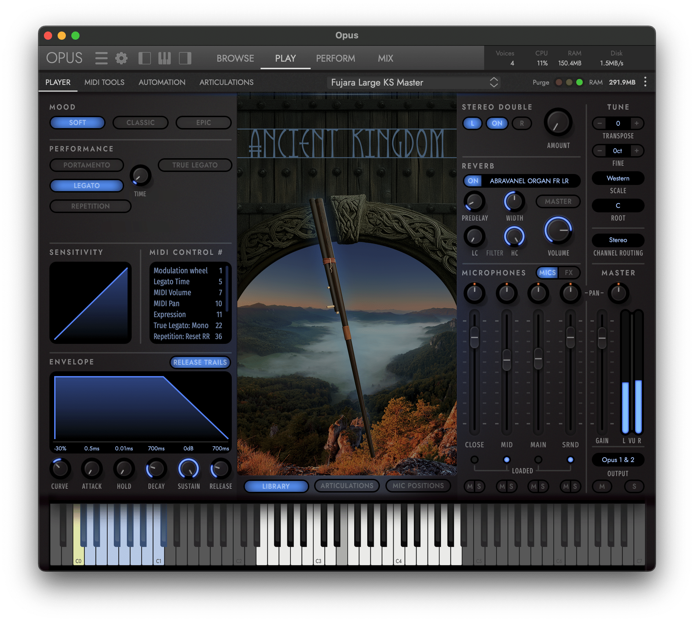
Task: Click the envelope Release knob
Action: tap(220, 469)
